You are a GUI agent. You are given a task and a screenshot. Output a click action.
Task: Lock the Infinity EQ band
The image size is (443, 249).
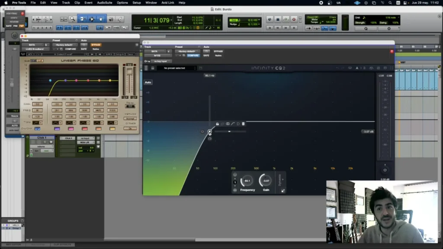point(217,124)
